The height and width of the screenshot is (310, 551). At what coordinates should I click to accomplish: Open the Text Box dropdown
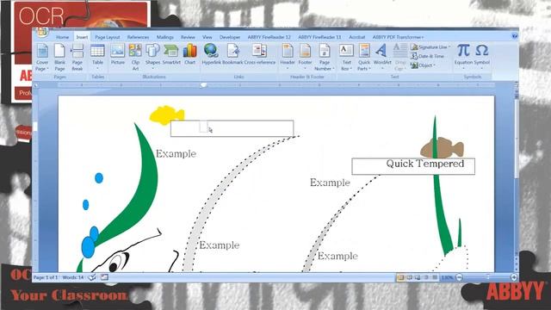tap(346, 58)
